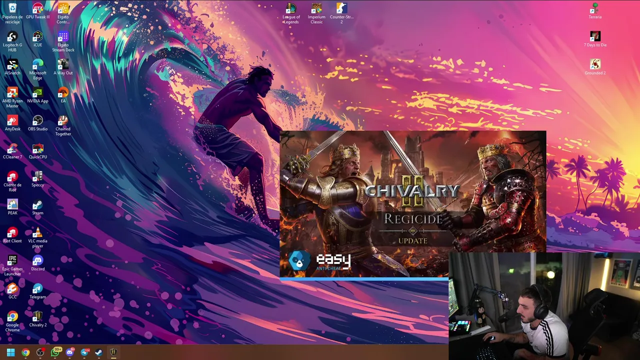
Task: Open Grounded 2 desktop shortcut
Action: 595,67
